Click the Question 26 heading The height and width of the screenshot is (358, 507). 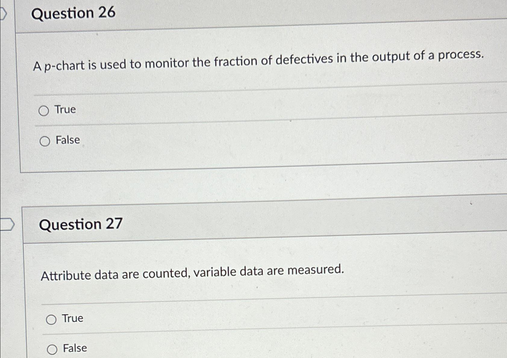(73, 13)
